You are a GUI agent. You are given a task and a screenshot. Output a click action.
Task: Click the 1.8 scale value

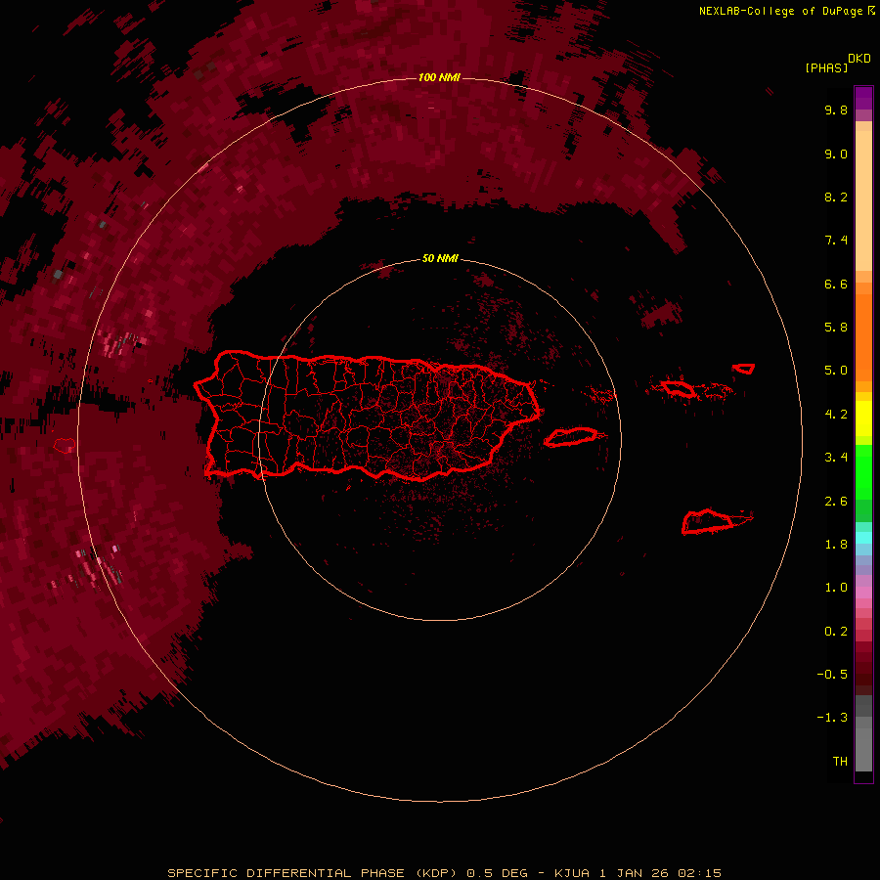[x=836, y=545]
